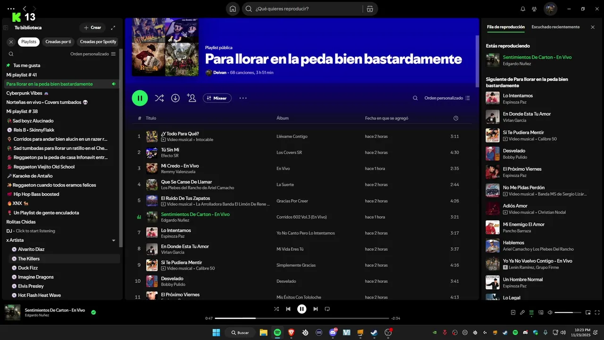The width and height of the screenshot is (604, 340).
Task: Open user profile avatar
Action: click(550, 8)
